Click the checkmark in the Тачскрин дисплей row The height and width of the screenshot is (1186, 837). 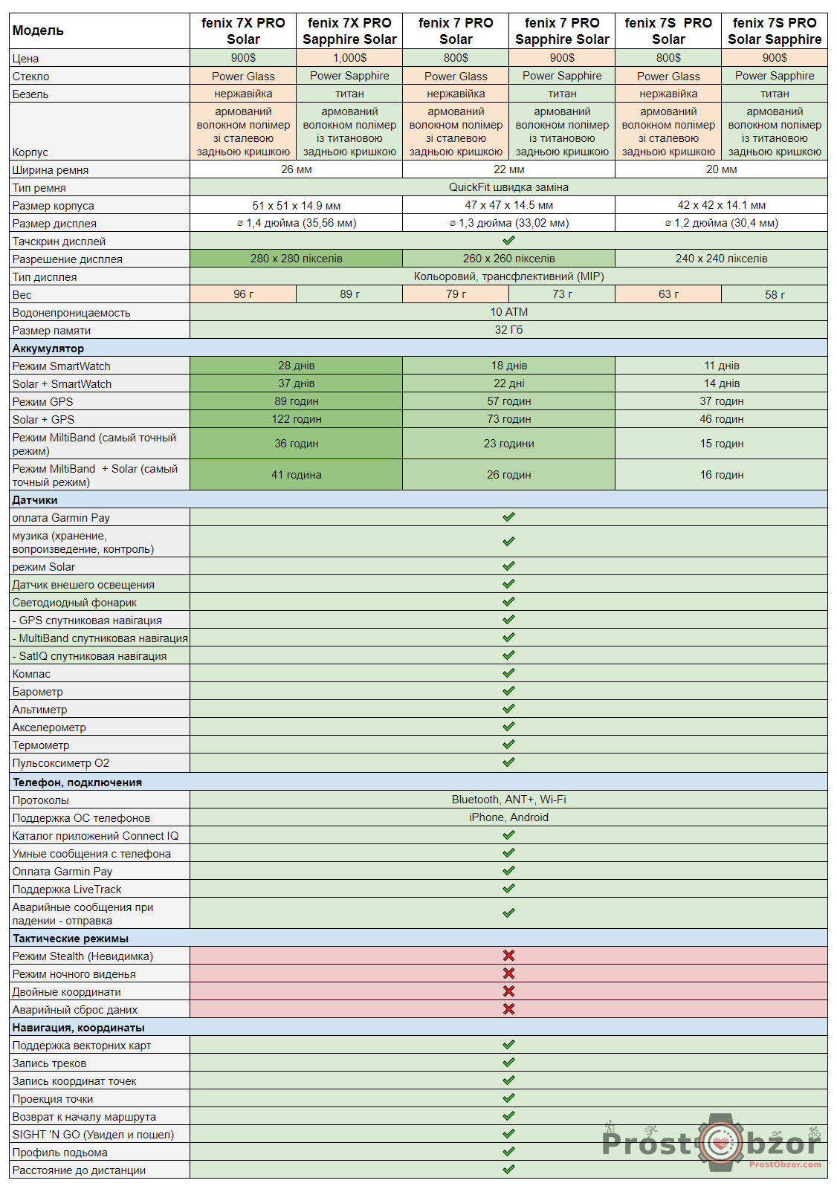click(508, 241)
